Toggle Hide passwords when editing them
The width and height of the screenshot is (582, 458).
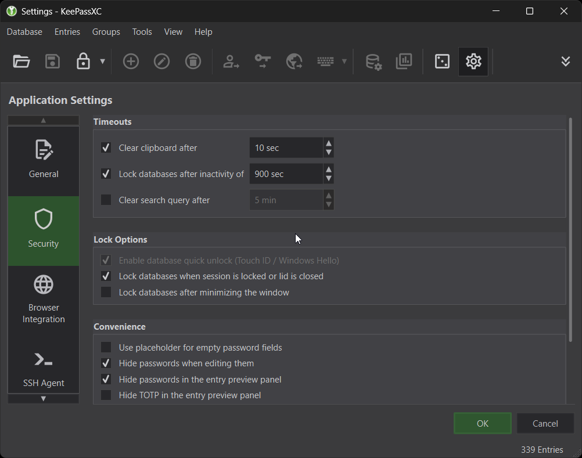coord(106,363)
